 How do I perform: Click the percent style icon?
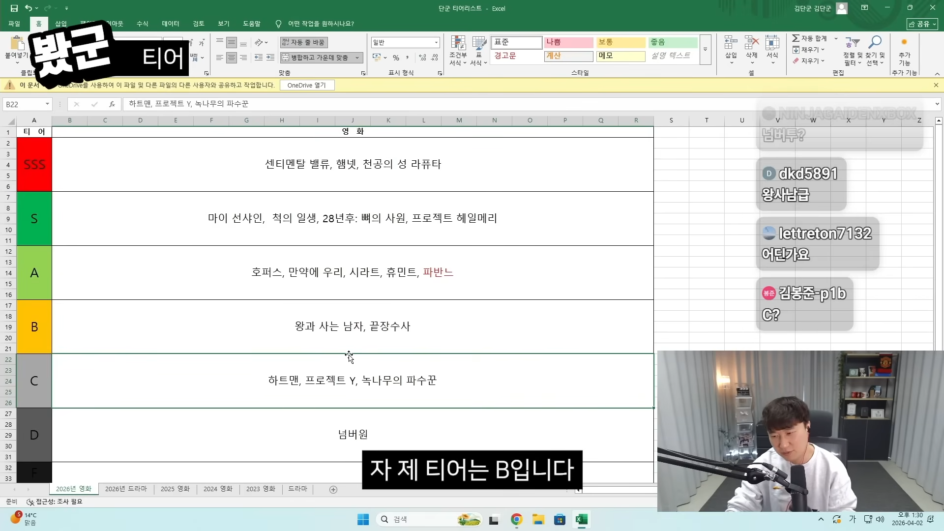point(396,58)
